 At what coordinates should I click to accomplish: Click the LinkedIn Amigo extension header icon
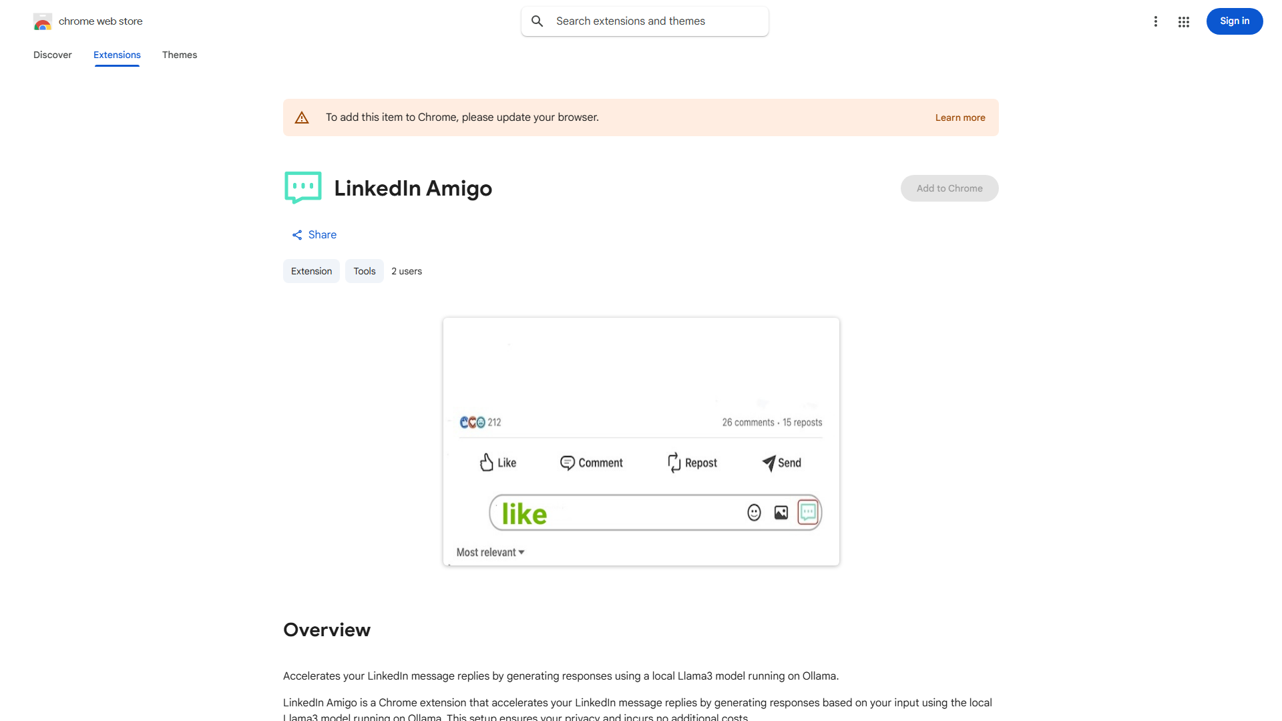coord(302,188)
